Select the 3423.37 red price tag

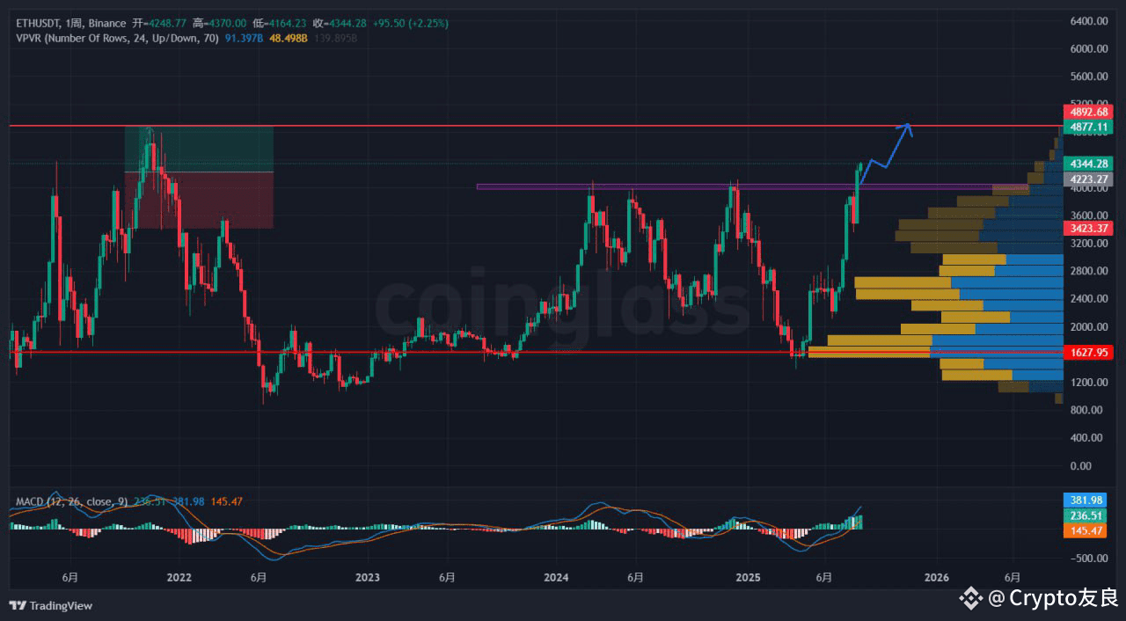(1090, 229)
